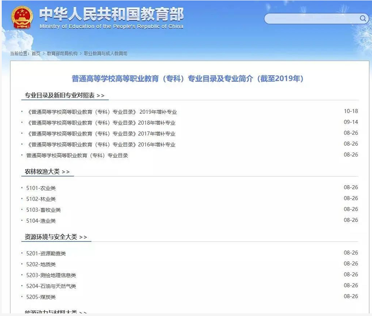Open the 5201-资源勘查类 entry
Screen dimensions: 372x316
pyautogui.click(x=46, y=254)
